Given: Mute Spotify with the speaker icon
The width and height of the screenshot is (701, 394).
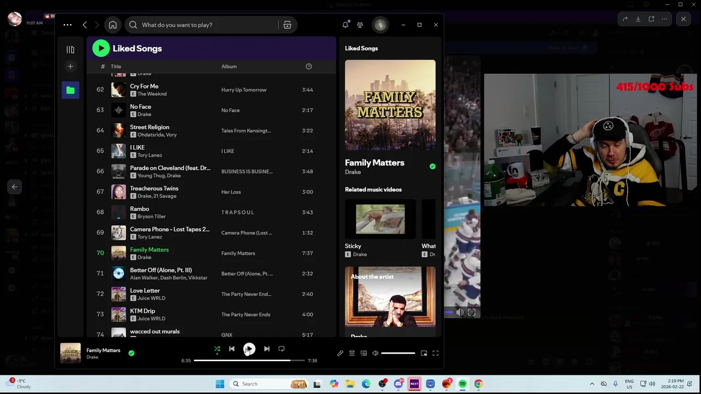Looking at the screenshot, I should point(375,353).
